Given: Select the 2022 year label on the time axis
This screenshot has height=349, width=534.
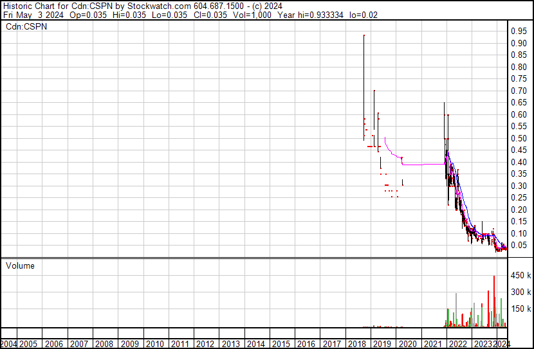Looking at the screenshot, I should coord(457,344).
